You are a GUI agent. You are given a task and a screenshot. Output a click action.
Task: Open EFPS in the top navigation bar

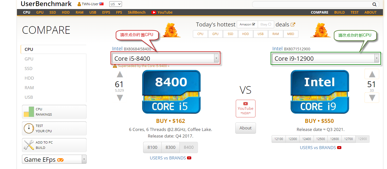point(106,12)
